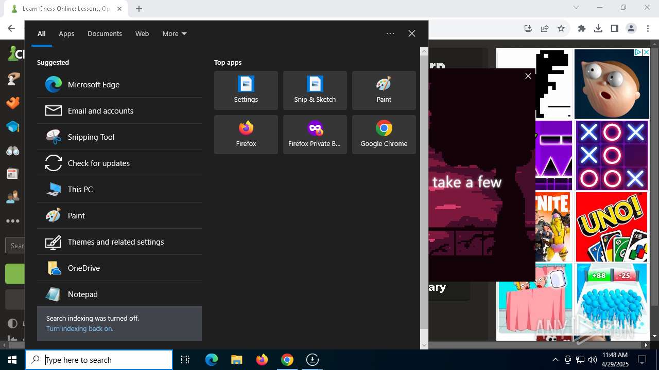
Task: Launch Notepad from suggested list
Action: 119,294
